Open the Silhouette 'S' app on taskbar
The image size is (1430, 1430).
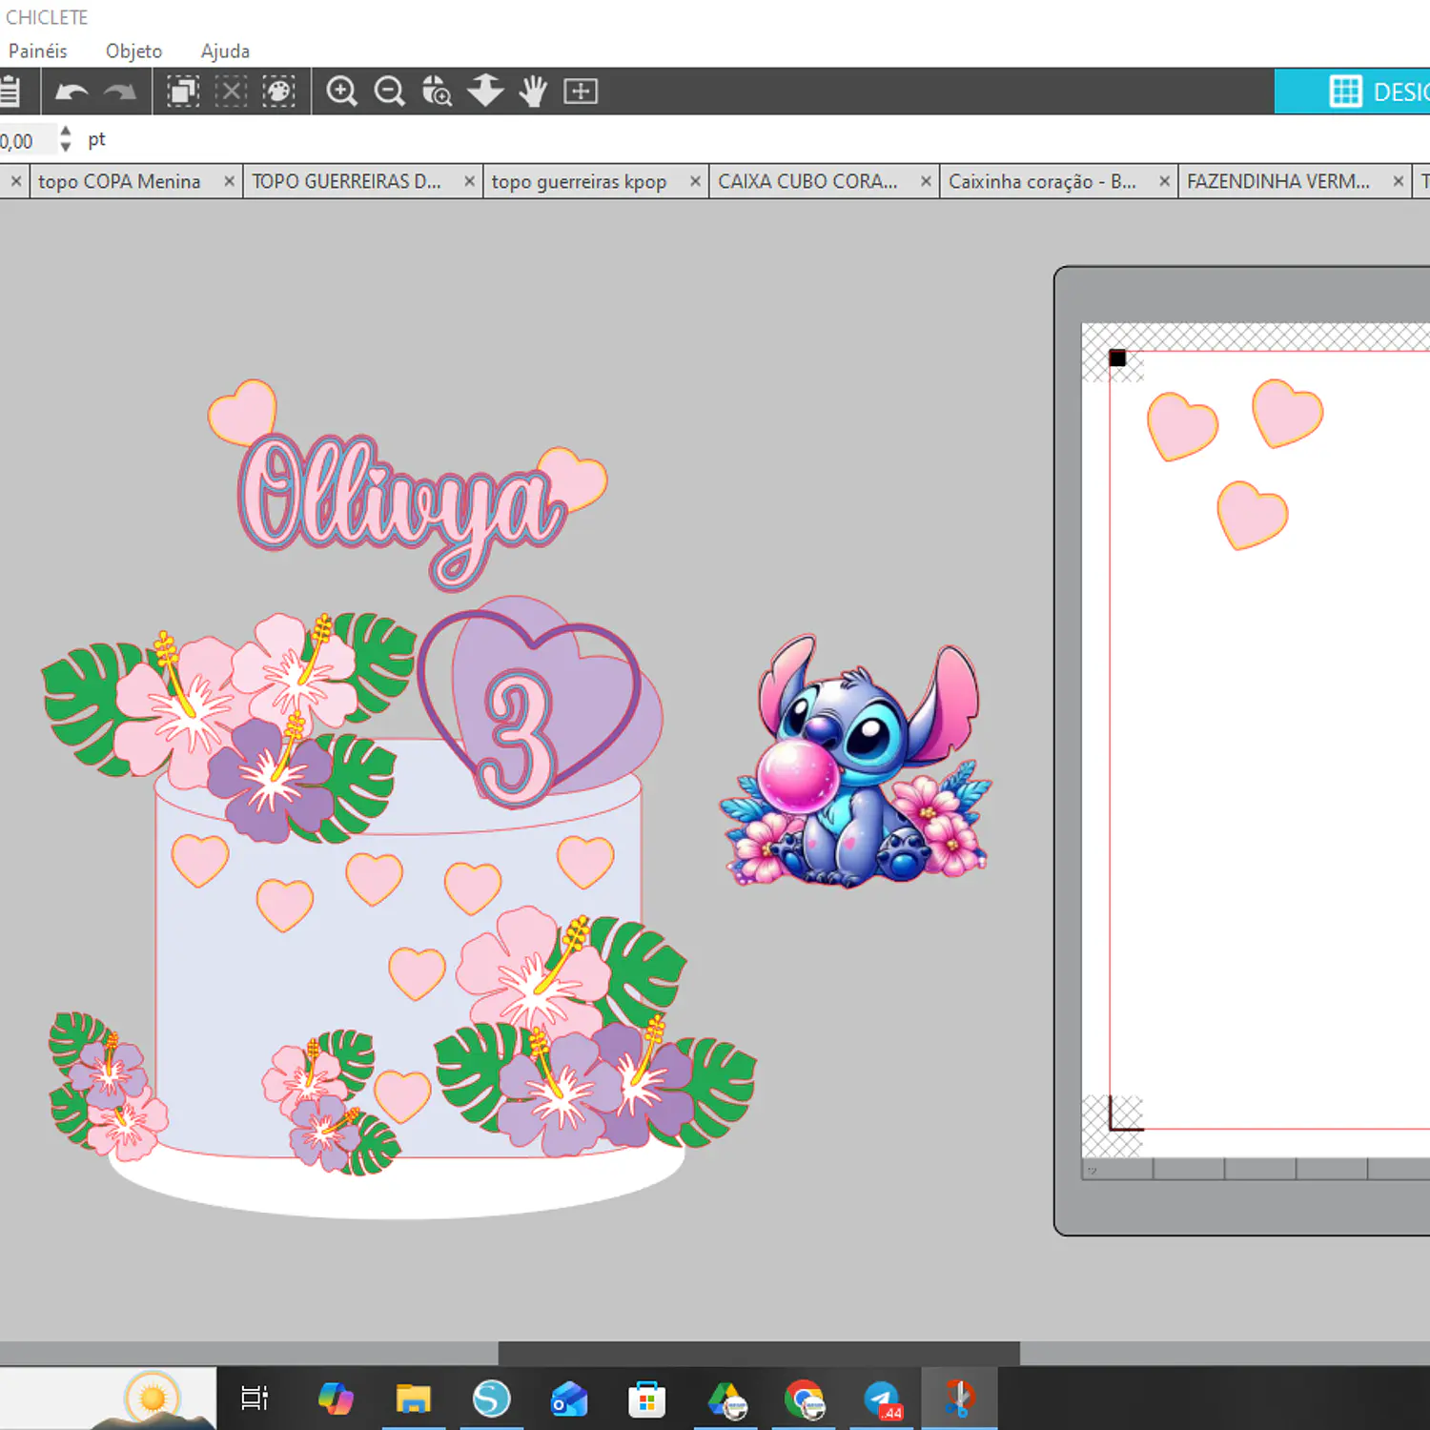point(491,1399)
